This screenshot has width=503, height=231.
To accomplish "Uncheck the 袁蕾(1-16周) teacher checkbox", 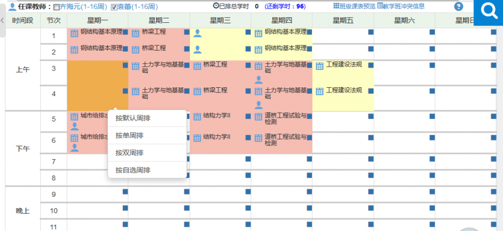I will (114, 7).
